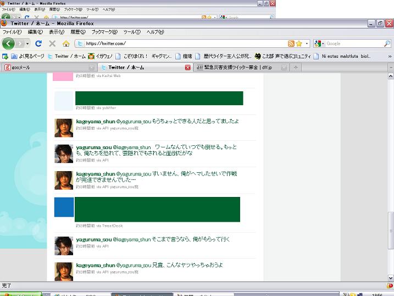This screenshot has height=296, width=394.
Task: Close the Twitter / ホーム tab
Action: pos(188,68)
